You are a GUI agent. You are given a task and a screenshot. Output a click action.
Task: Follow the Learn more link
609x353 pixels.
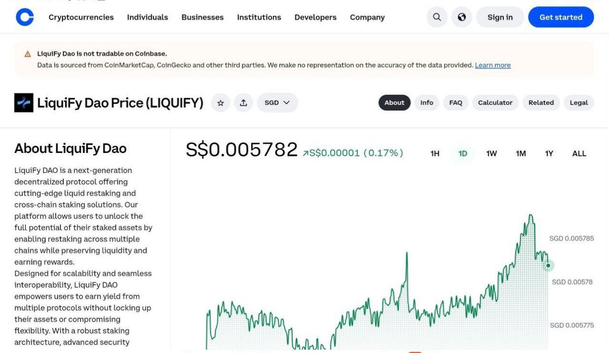tap(493, 65)
